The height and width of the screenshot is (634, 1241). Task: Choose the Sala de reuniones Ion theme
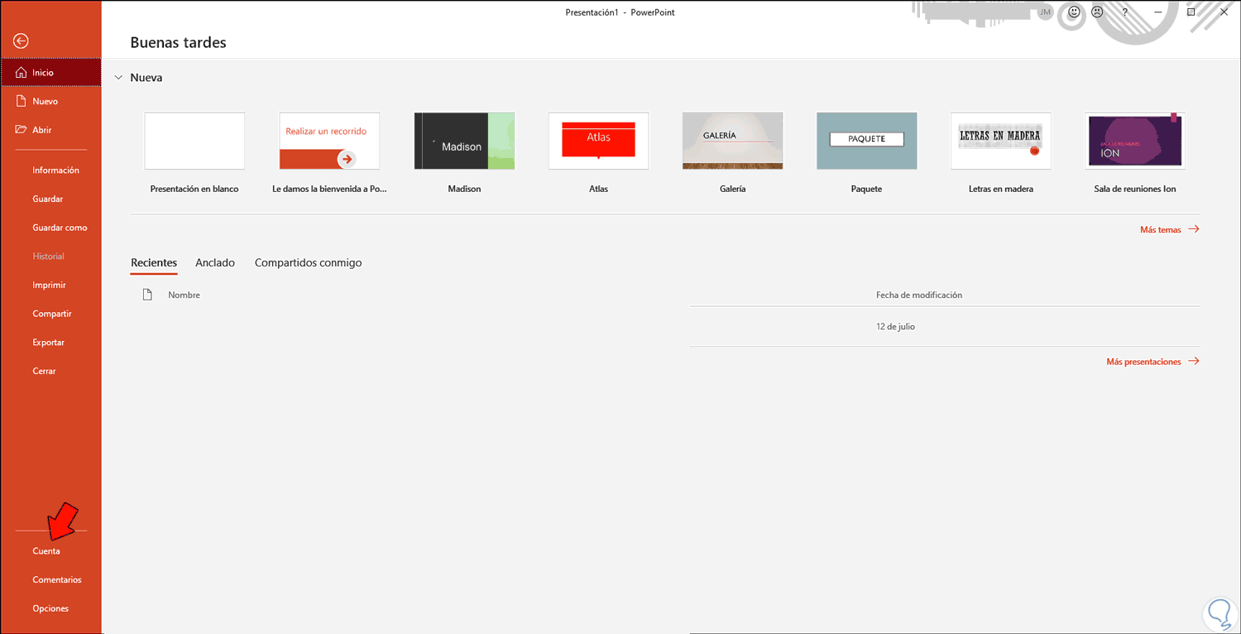pos(1135,142)
